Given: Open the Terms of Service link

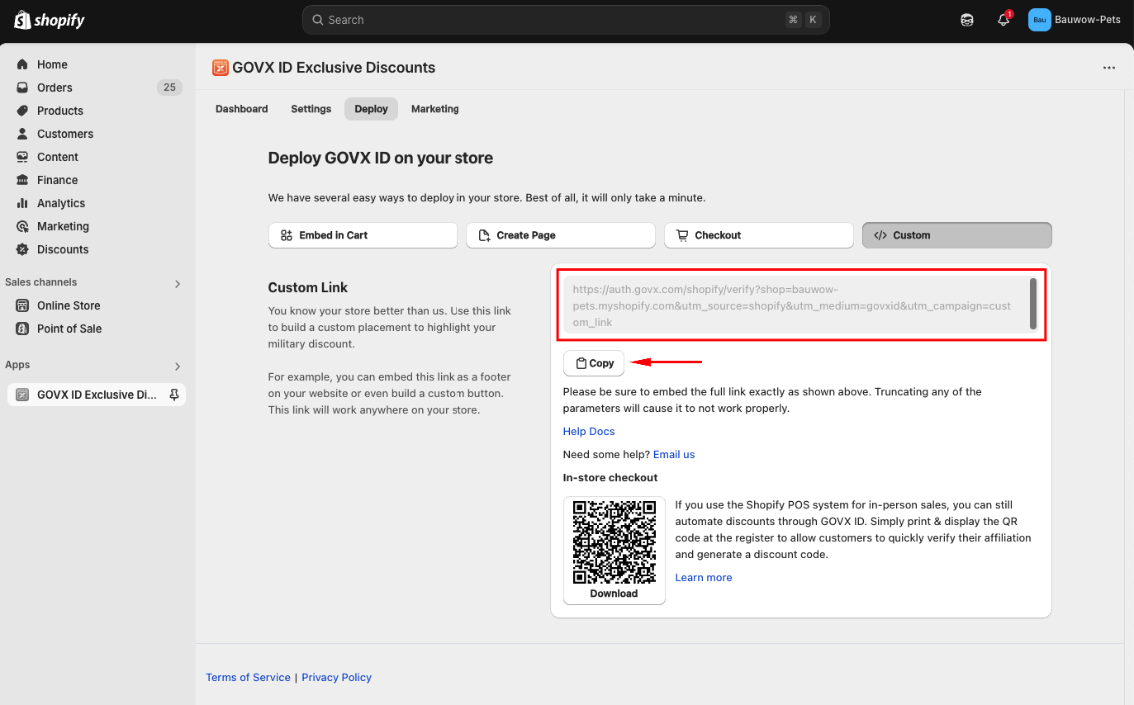Looking at the screenshot, I should (248, 677).
